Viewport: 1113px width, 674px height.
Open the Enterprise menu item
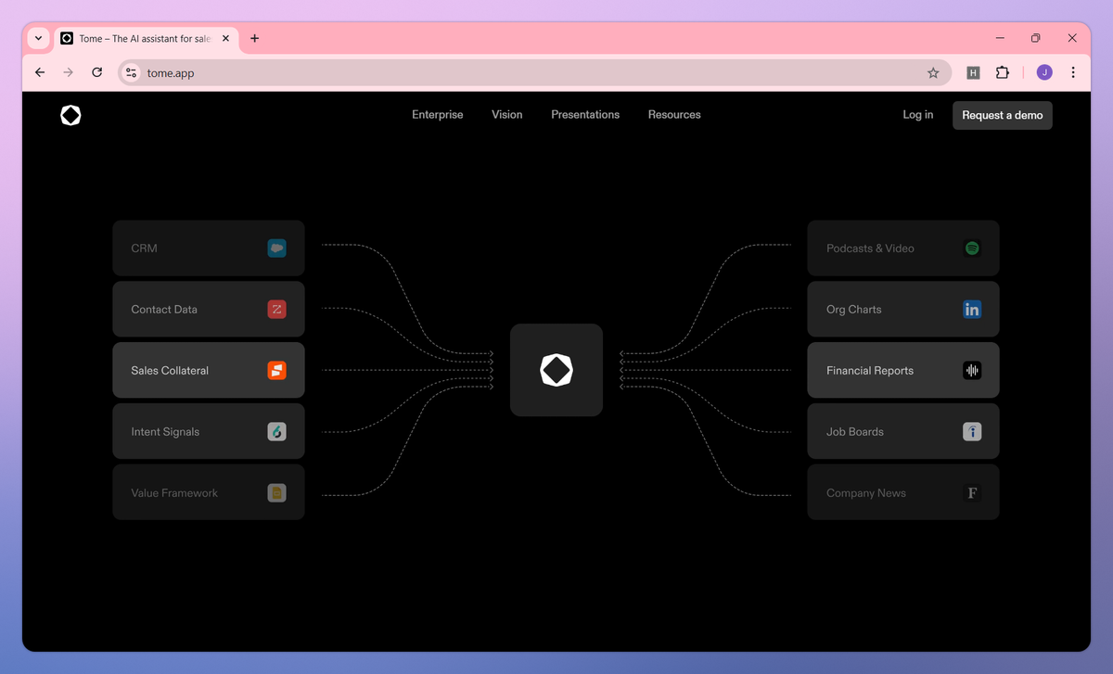pos(437,114)
